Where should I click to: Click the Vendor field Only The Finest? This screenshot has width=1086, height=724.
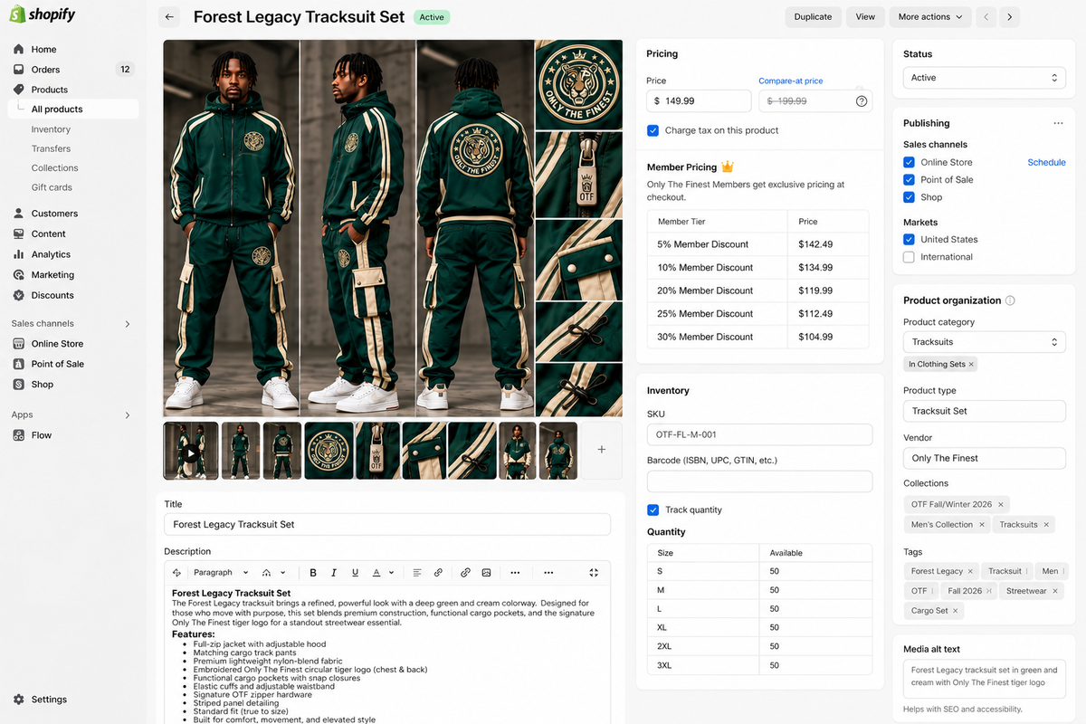[x=985, y=458]
